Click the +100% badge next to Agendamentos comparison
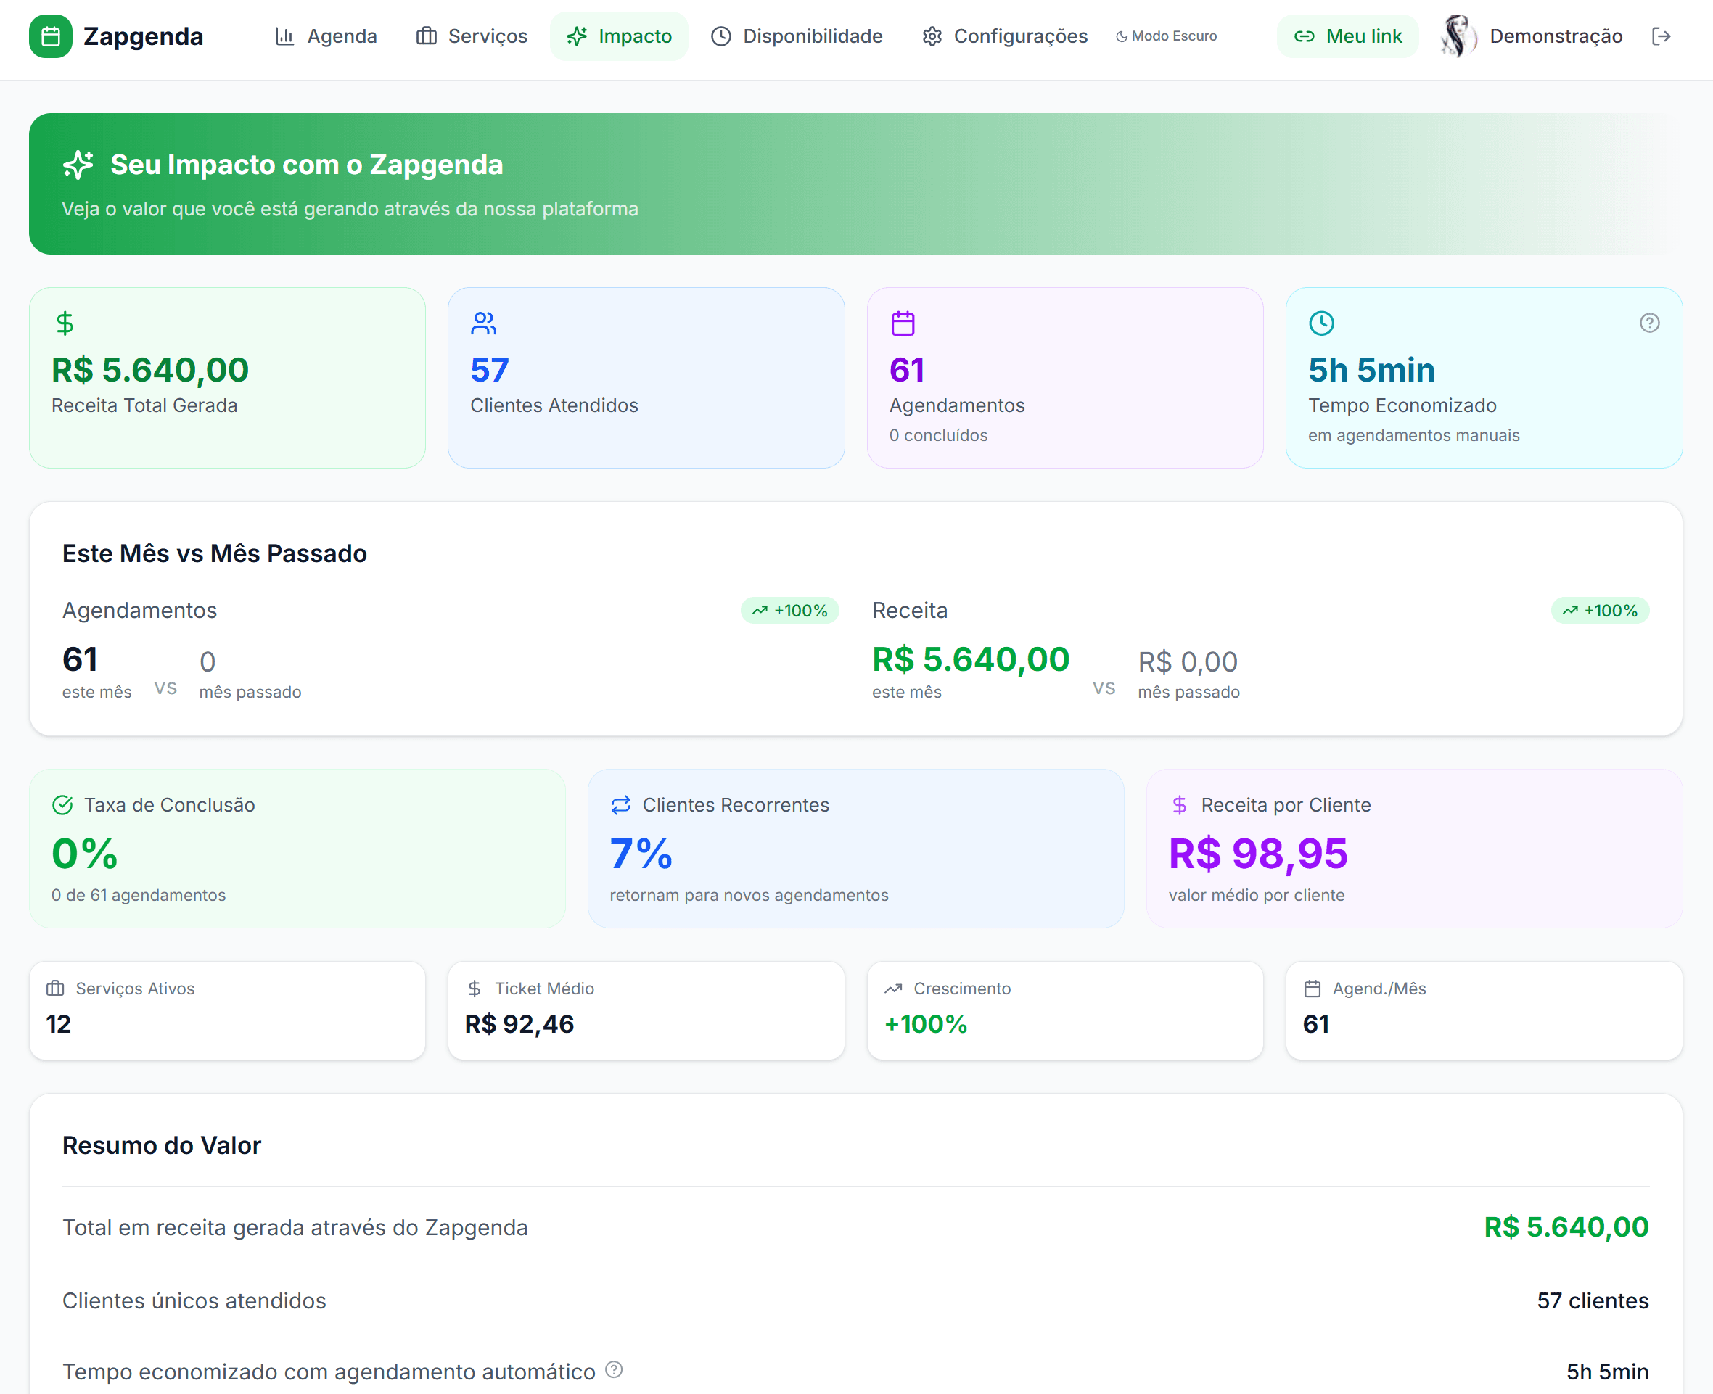This screenshot has height=1394, width=1713. pos(790,610)
